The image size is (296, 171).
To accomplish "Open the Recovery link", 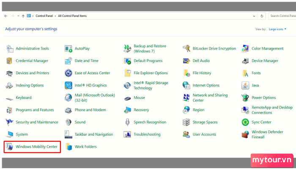I will (141, 110).
